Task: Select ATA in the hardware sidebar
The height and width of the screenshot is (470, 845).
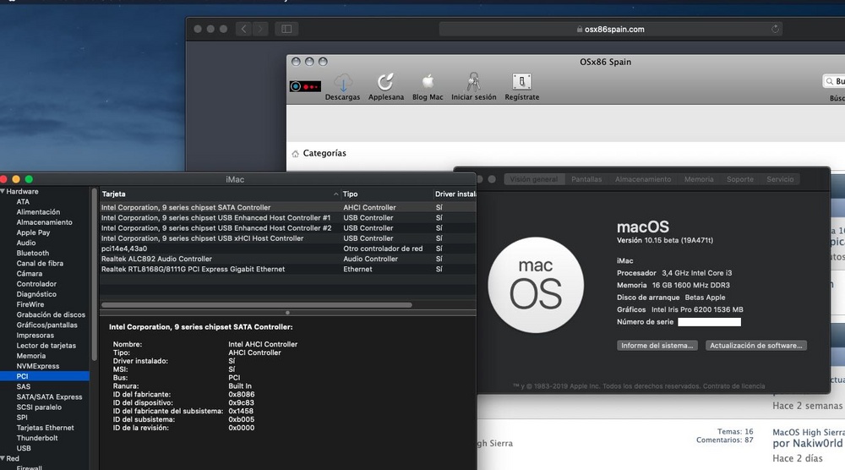Action: pos(23,201)
